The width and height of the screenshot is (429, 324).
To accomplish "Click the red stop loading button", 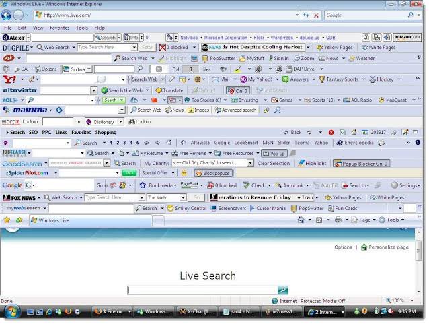I will pyautogui.click(x=316, y=15).
